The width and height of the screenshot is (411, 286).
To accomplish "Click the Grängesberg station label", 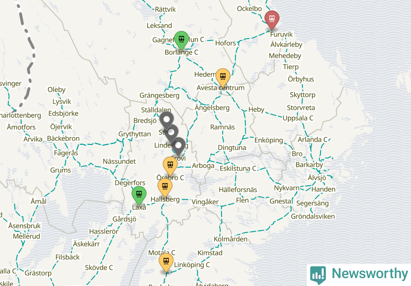I will click(x=160, y=95).
